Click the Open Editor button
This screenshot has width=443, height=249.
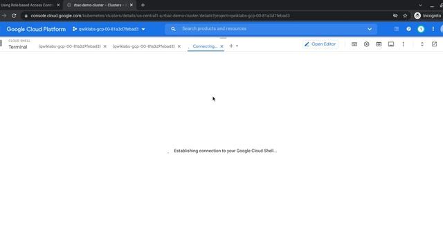320,44
